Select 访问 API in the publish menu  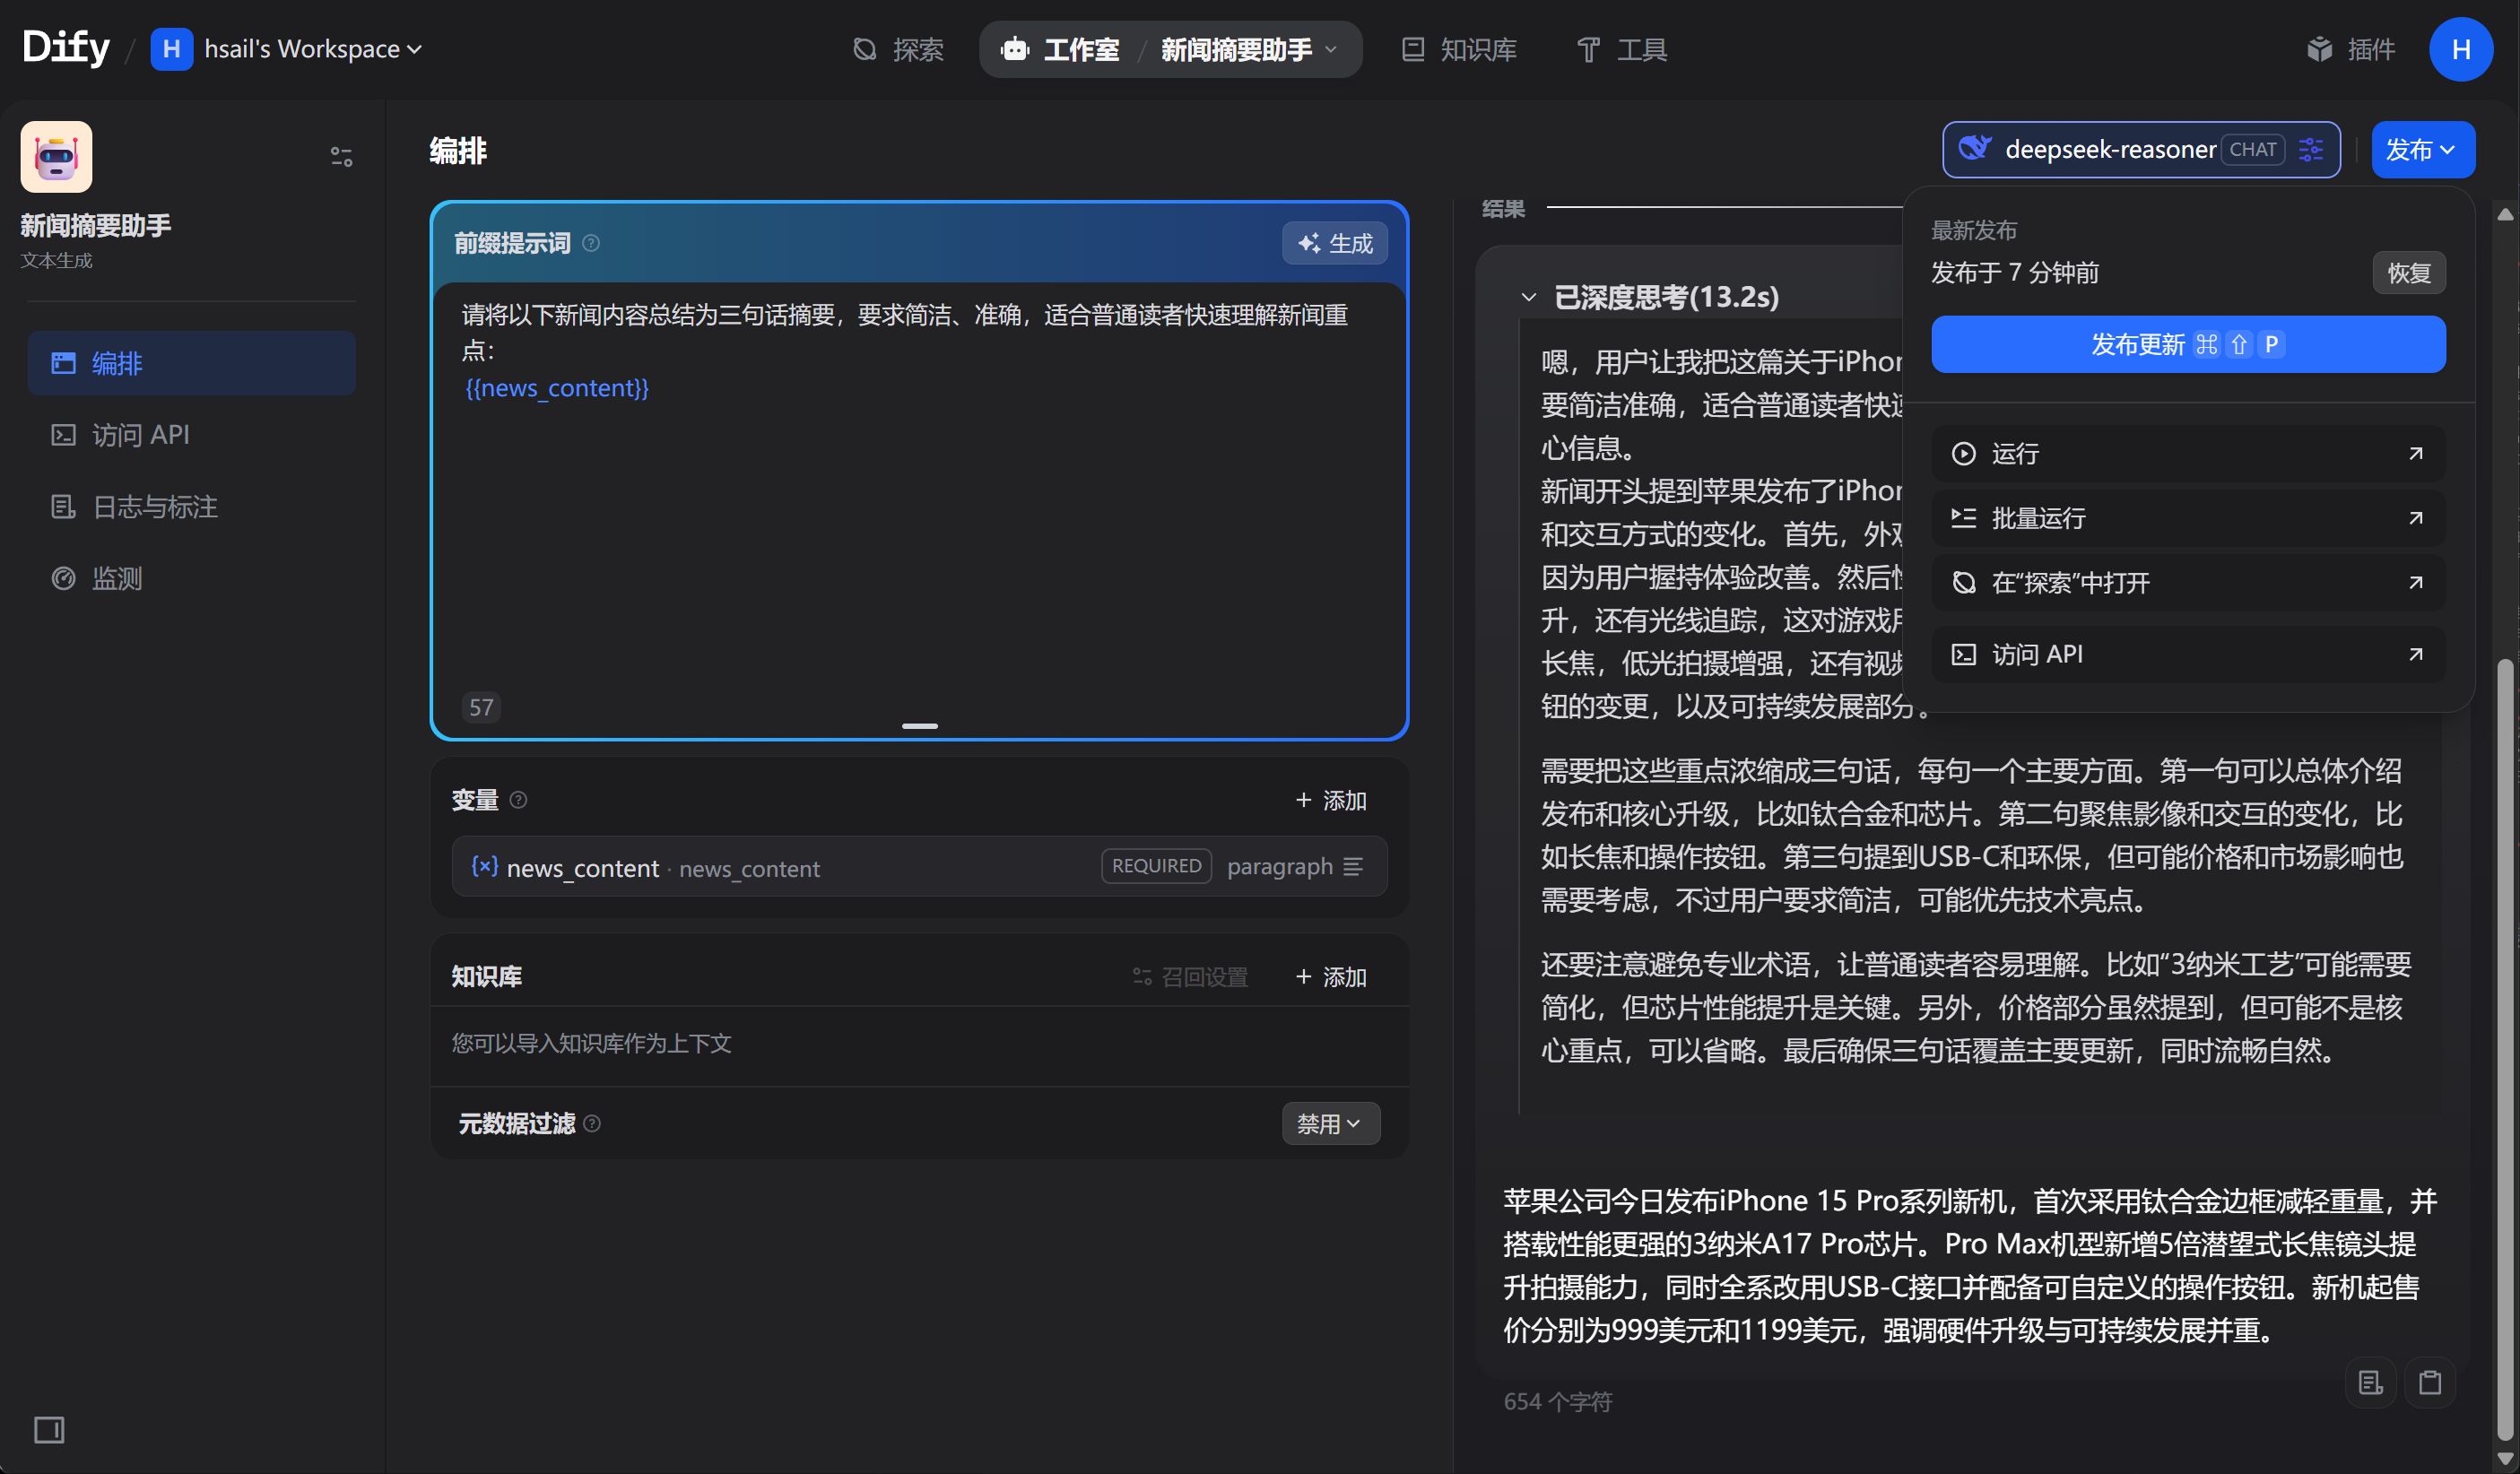coord(2188,655)
